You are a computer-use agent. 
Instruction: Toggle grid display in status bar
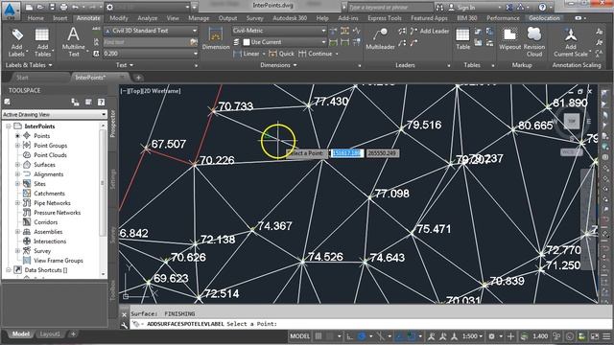(x=319, y=336)
